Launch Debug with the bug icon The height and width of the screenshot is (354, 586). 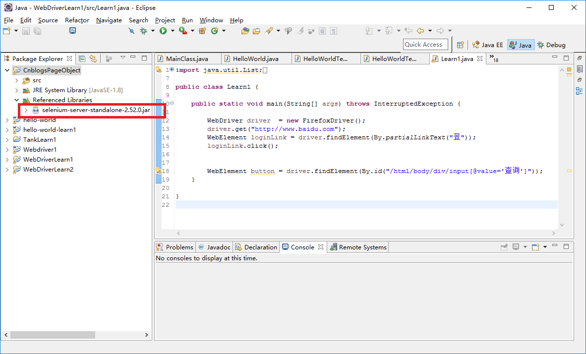(x=143, y=31)
